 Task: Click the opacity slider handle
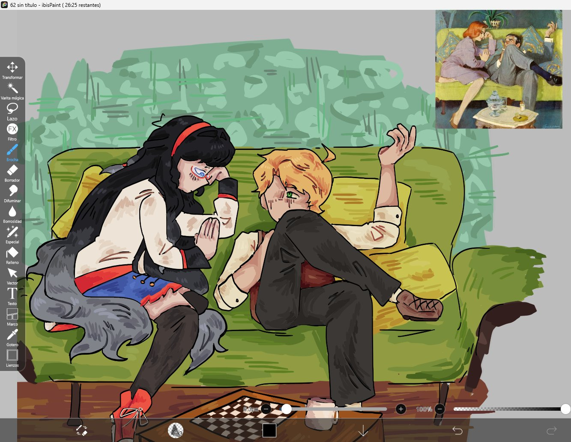point(565,409)
